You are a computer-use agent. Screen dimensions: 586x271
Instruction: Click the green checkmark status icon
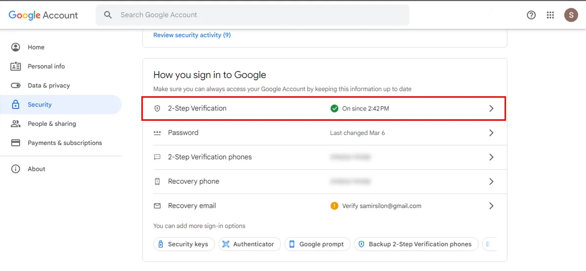coord(334,108)
